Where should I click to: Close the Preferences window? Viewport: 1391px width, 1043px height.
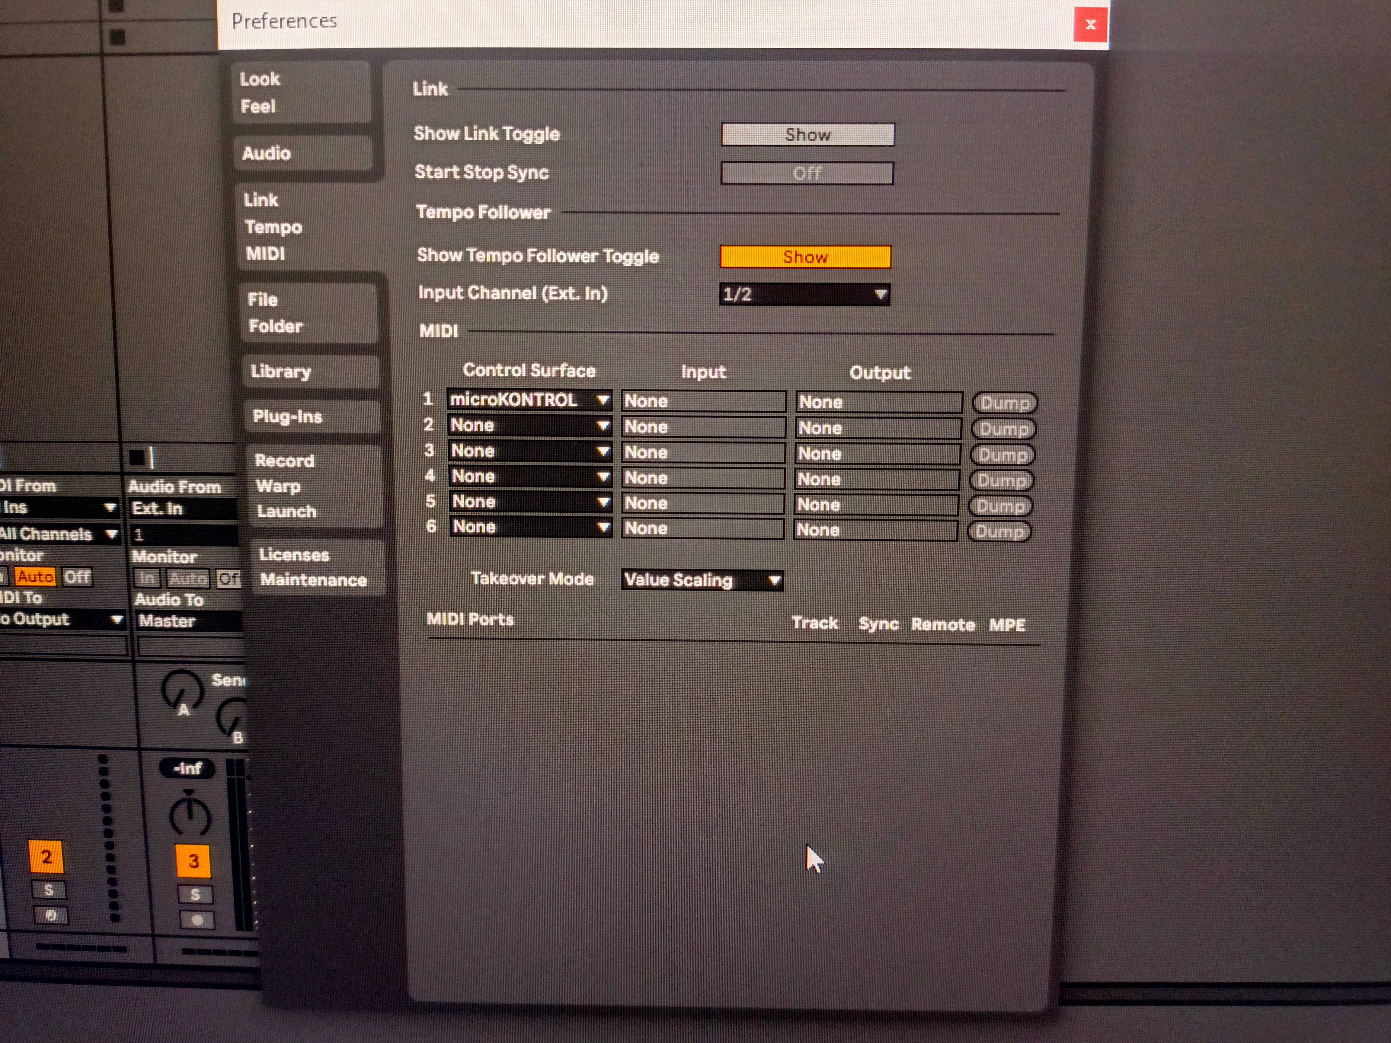(1090, 24)
